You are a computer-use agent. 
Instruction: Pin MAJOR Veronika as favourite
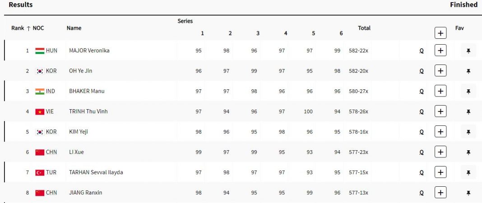[468, 51]
